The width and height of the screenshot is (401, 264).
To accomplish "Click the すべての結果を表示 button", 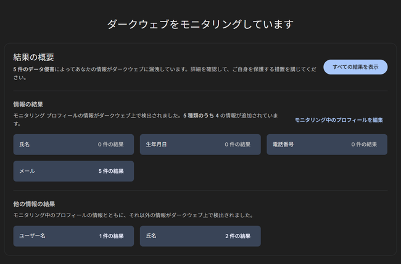I will (355, 67).
